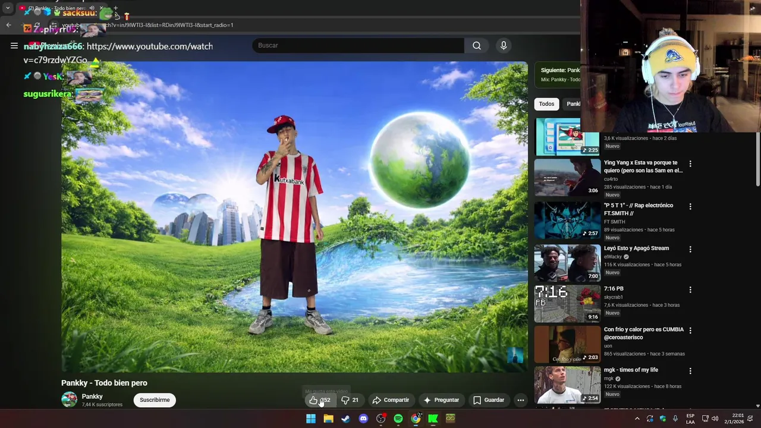Click the magnifier search button
Image resolution: width=761 pixels, height=428 pixels.
[477, 46]
